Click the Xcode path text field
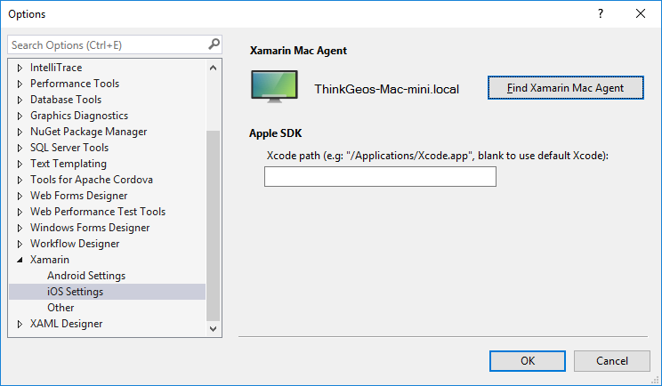 point(380,177)
